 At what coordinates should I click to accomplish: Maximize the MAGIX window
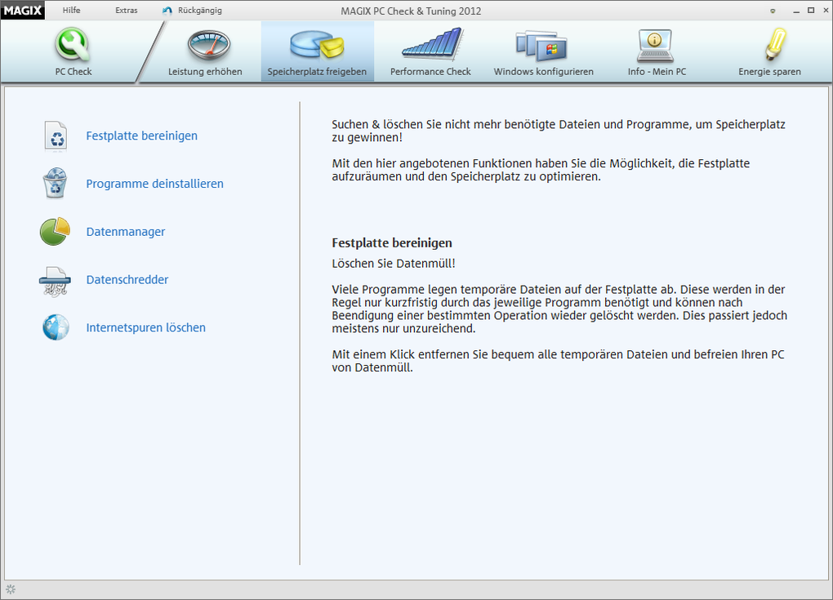click(811, 11)
